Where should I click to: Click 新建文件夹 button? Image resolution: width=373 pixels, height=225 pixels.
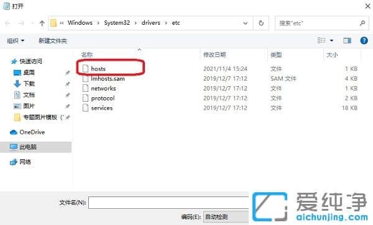pos(53,41)
